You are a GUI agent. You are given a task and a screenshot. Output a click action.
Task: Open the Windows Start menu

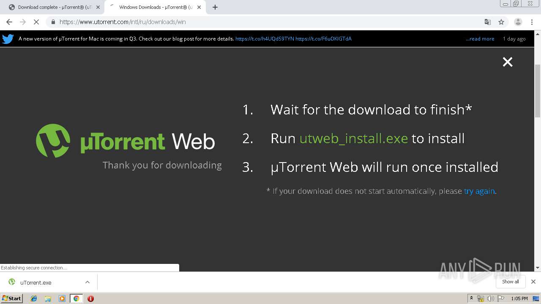(x=12, y=299)
